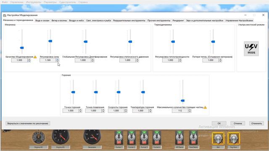Click the Отмена button

(237, 123)
